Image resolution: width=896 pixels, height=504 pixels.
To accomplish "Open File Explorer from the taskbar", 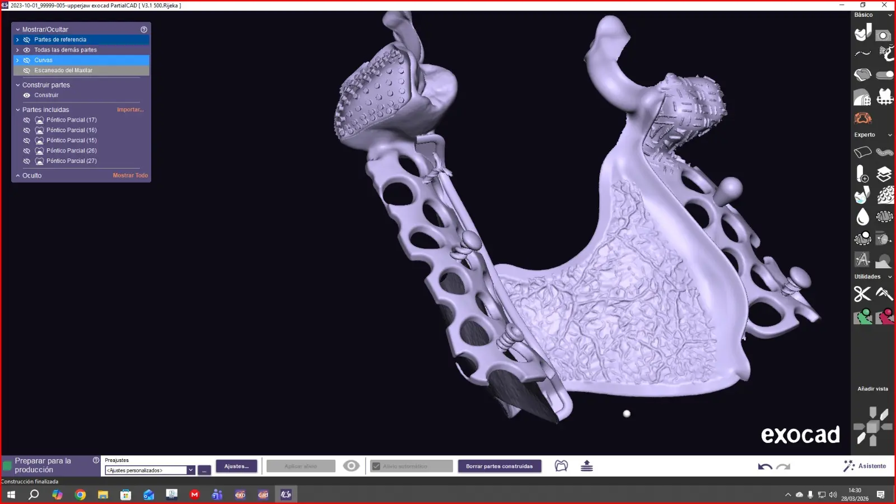I will click(x=103, y=494).
